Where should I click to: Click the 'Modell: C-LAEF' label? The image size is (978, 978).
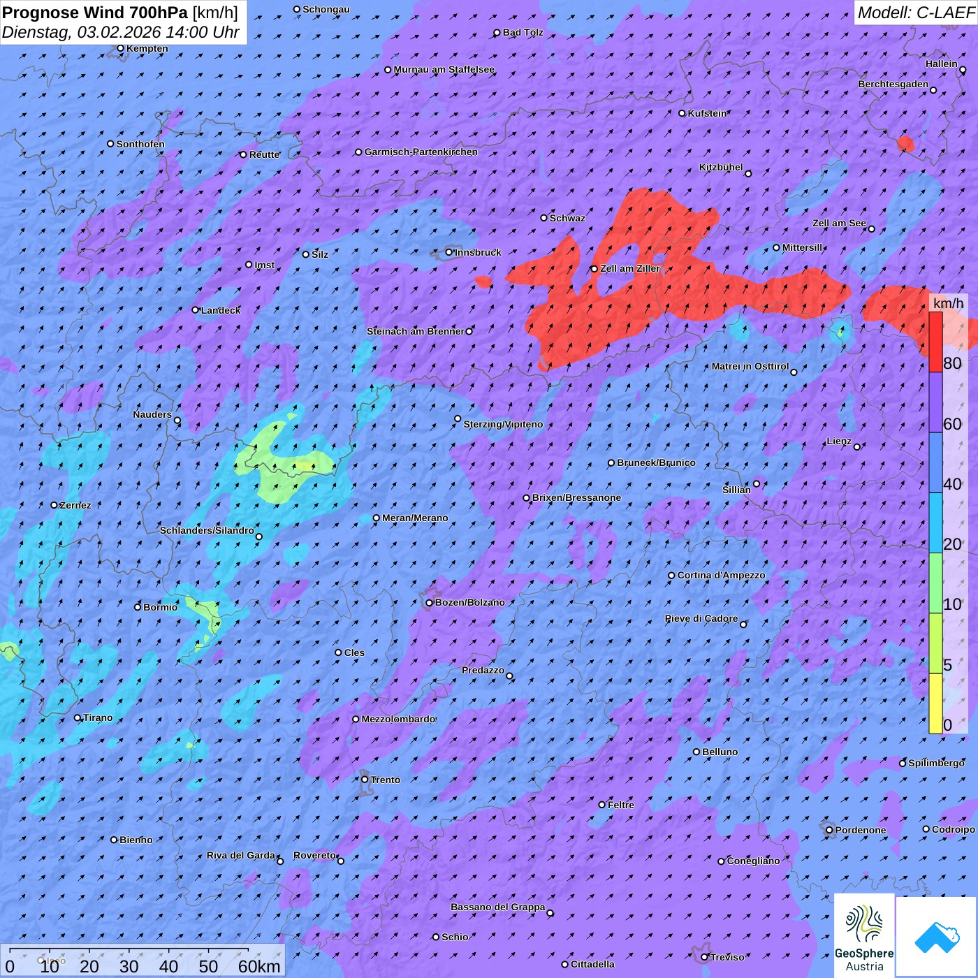point(916,13)
